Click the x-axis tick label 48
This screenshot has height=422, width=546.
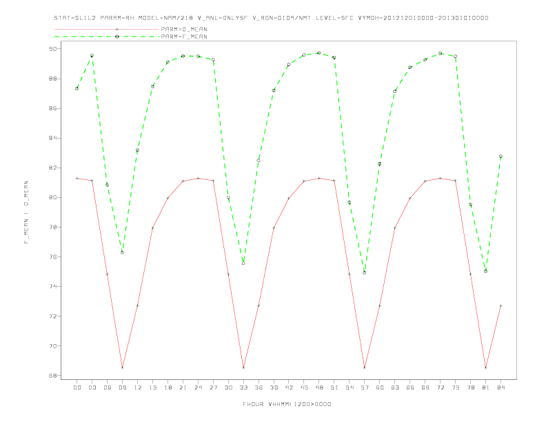319,388
